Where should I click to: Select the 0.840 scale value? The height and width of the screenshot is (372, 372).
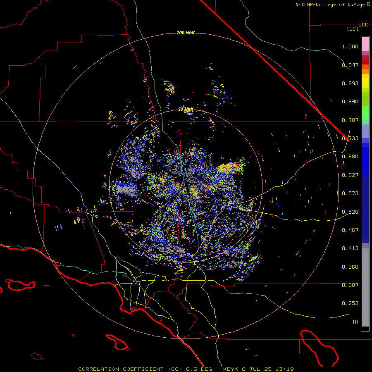(350, 102)
